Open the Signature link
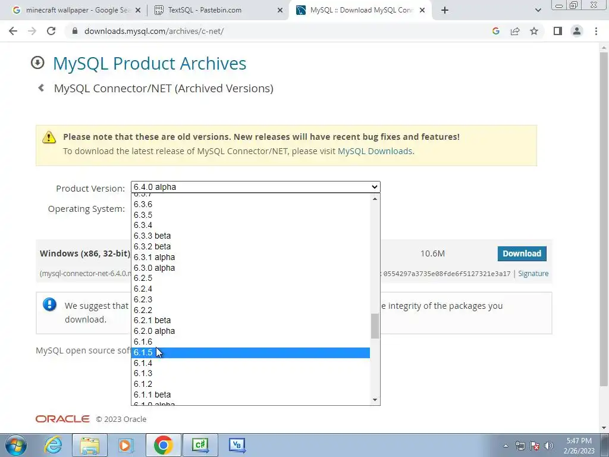 pyautogui.click(x=533, y=274)
